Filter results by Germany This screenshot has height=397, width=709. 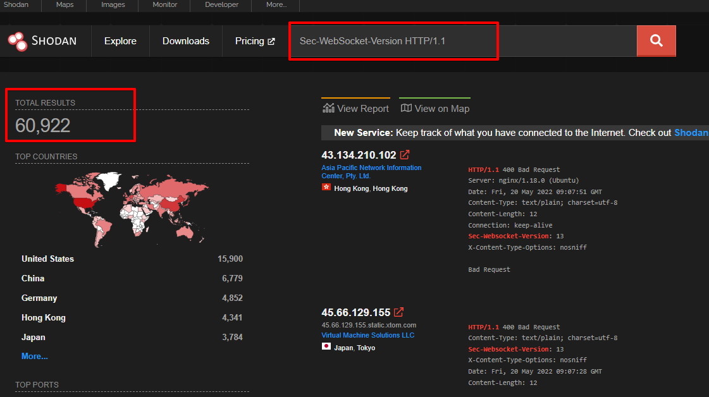coord(39,298)
